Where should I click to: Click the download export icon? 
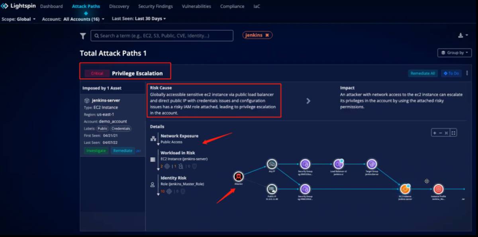pos(460,35)
